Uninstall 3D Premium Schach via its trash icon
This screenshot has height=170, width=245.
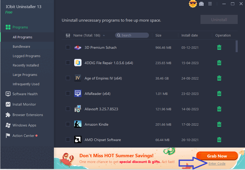click(219, 47)
